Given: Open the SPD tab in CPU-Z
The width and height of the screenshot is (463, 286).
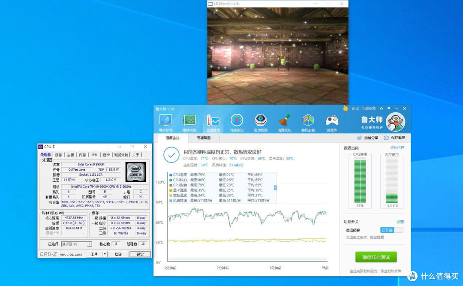Looking at the screenshot, I should 94,155.
